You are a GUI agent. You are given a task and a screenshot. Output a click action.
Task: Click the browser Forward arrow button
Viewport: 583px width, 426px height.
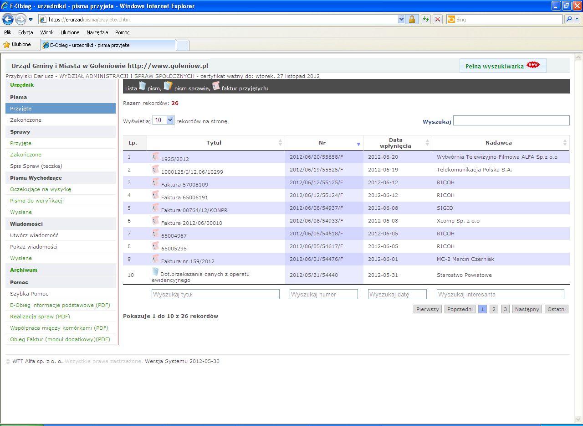pyautogui.click(x=20, y=19)
